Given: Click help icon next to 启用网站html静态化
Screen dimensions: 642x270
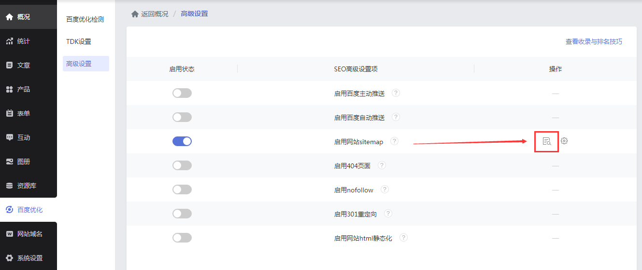Looking at the screenshot, I should pyautogui.click(x=404, y=238).
